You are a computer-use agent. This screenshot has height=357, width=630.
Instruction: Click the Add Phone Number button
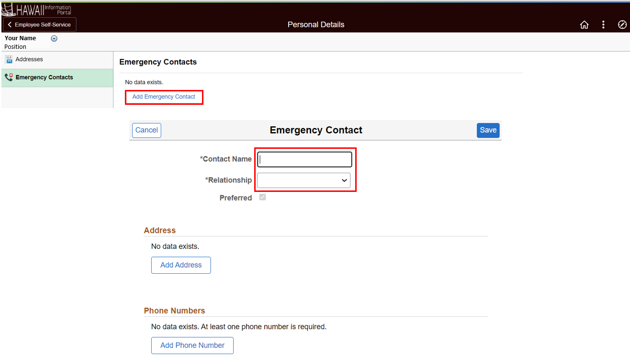point(192,346)
